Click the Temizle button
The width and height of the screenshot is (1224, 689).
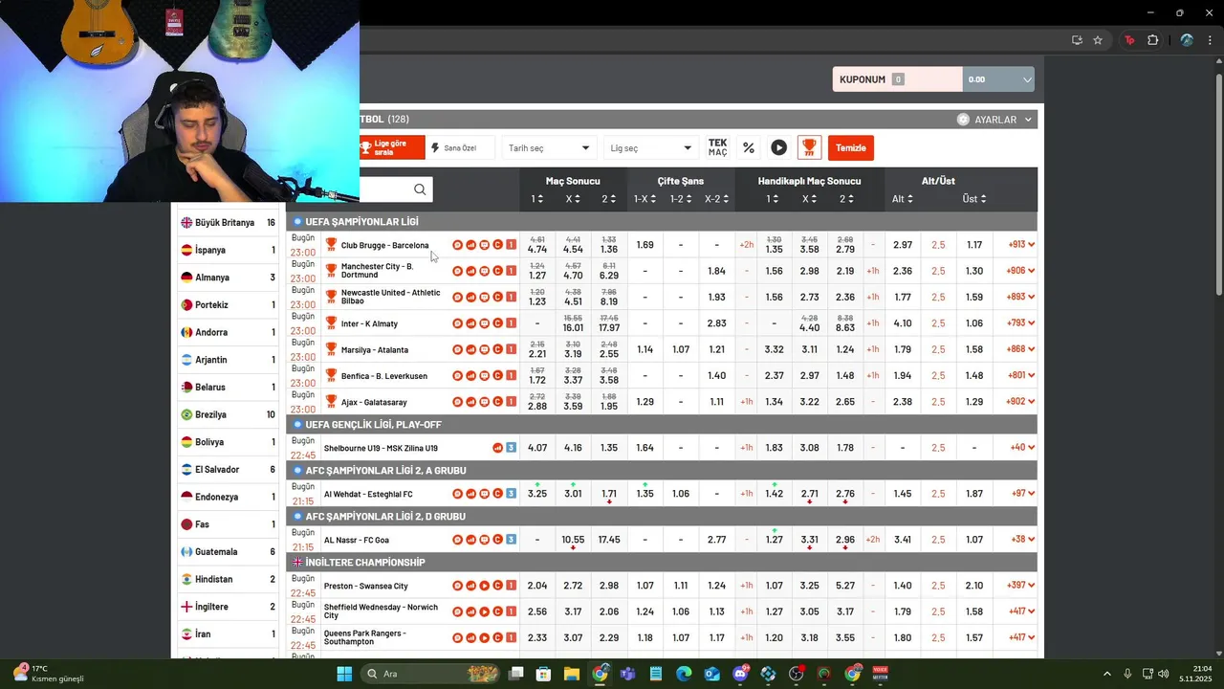point(851,147)
